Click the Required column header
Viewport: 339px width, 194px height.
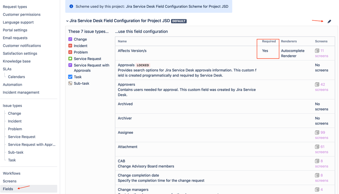coord(269,41)
